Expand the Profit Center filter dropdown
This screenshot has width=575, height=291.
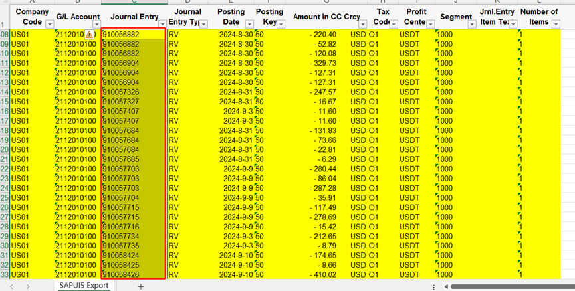pos(429,24)
